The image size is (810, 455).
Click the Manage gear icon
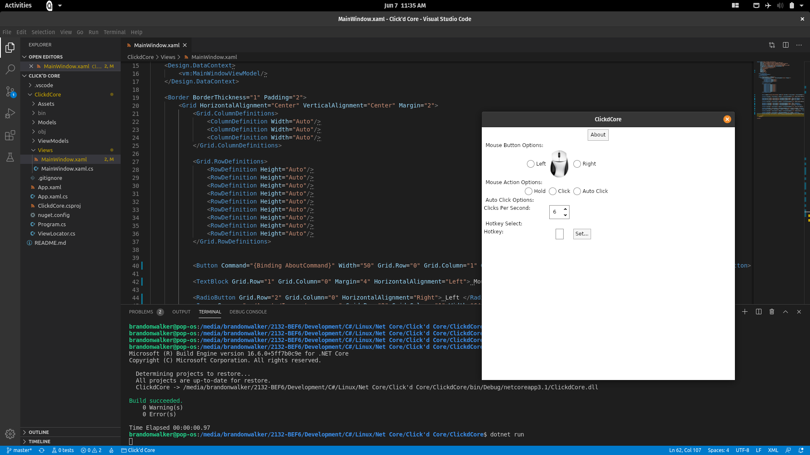tap(10, 434)
